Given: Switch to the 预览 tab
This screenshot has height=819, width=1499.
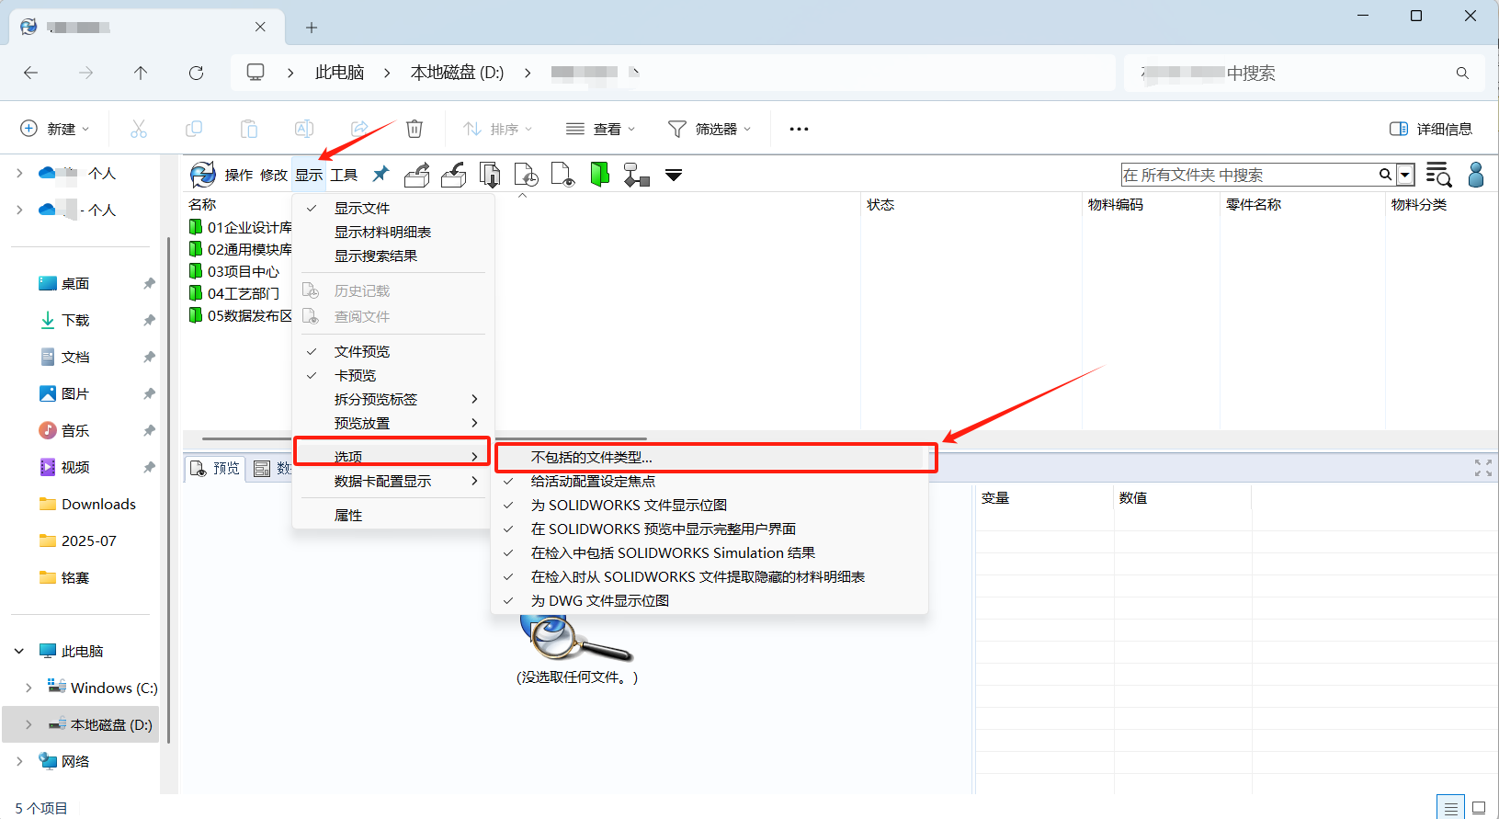Looking at the screenshot, I should click(x=215, y=469).
